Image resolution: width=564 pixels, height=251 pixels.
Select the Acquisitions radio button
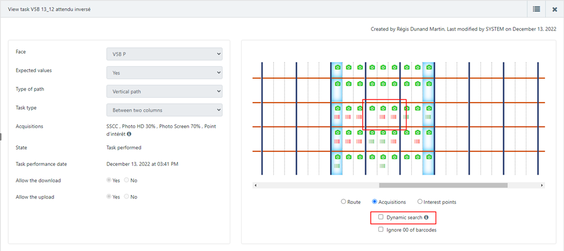pyautogui.click(x=374, y=202)
